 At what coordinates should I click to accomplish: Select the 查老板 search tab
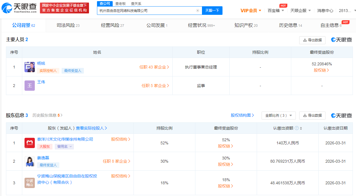120,4
